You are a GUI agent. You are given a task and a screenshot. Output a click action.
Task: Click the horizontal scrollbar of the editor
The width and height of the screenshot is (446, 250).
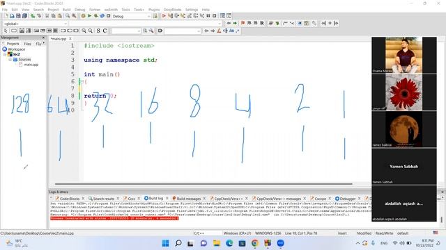pos(203,184)
